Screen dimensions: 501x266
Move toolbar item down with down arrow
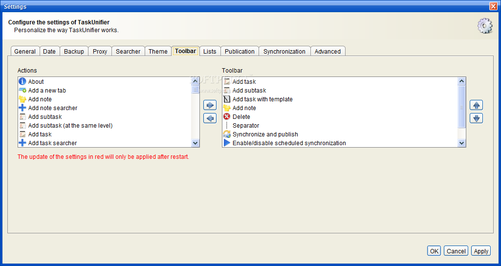click(x=477, y=118)
